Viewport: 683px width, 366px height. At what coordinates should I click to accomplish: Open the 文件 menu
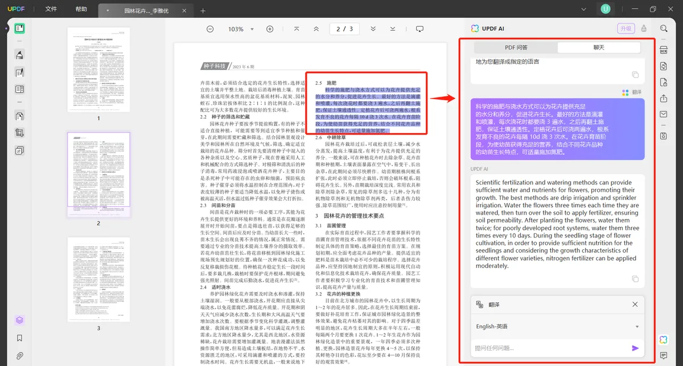click(51, 9)
